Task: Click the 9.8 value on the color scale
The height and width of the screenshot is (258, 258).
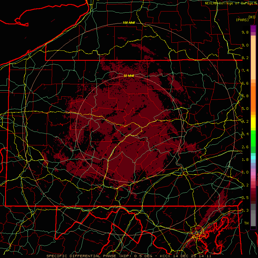Action: point(245,32)
